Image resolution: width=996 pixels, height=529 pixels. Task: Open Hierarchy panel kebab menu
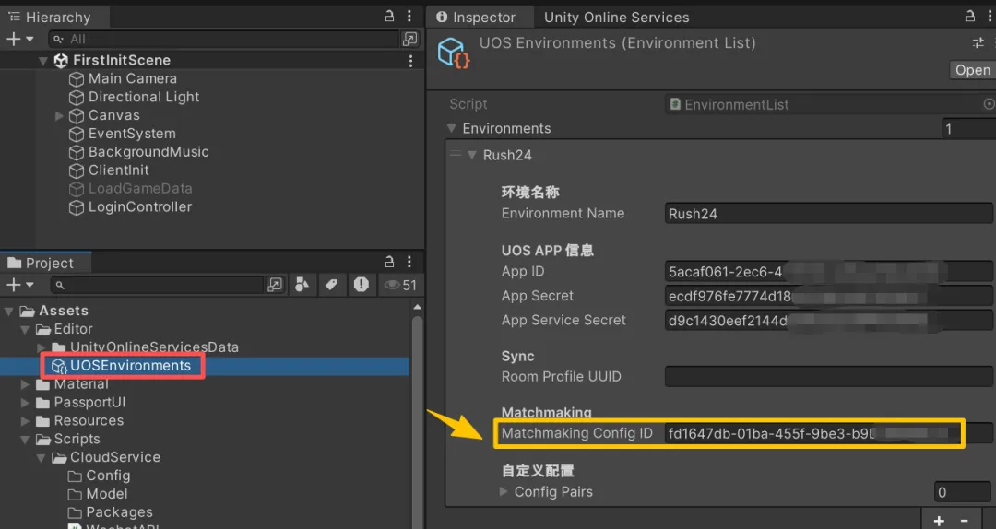point(409,17)
